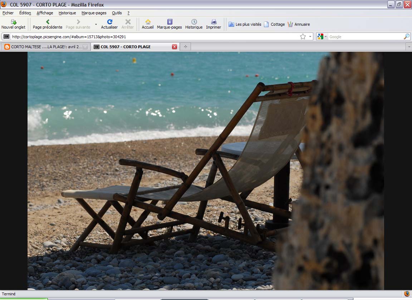Open the list all tabs dropdown
Screen dimensions: 412x300
coord(409,47)
